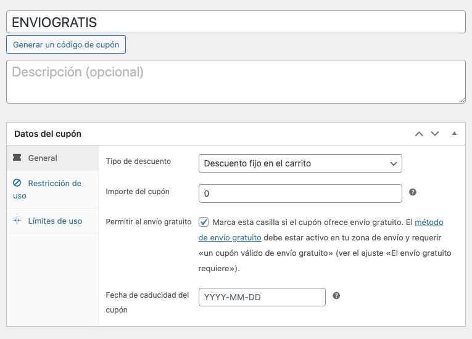
Task: Click the YYYY-MM-DD expiry date field
Action: [x=262, y=297]
